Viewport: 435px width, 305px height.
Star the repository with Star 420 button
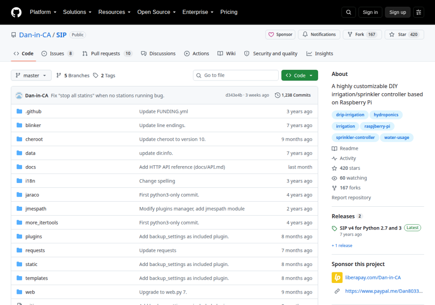404,35
